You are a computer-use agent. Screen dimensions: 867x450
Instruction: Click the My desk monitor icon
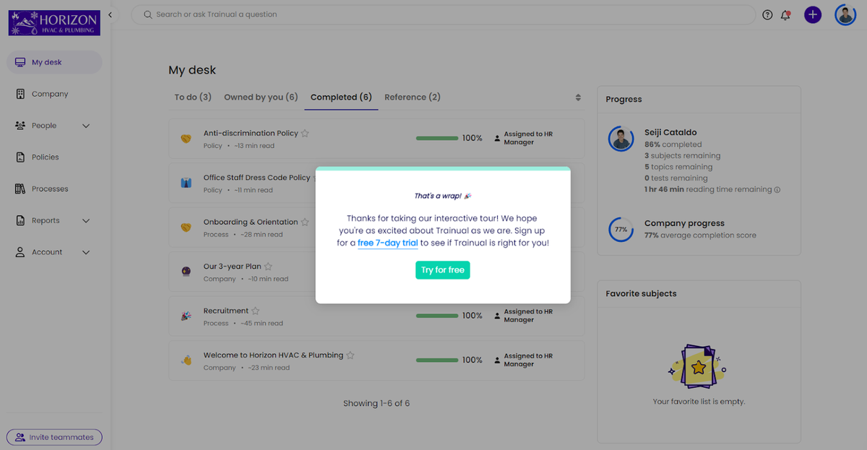pos(20,62)
